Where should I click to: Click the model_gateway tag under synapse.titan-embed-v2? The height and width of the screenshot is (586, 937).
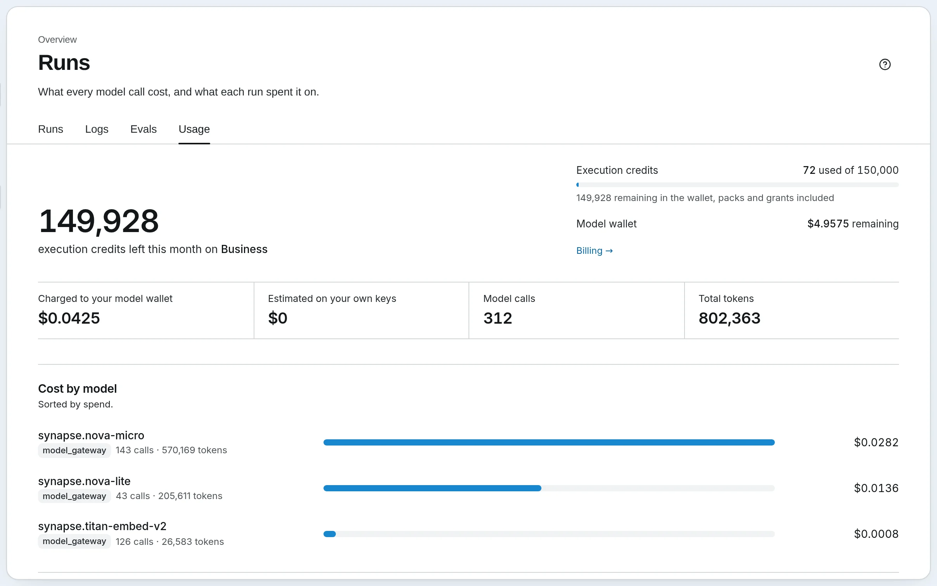pyautogui.click(x=74, y=541)
